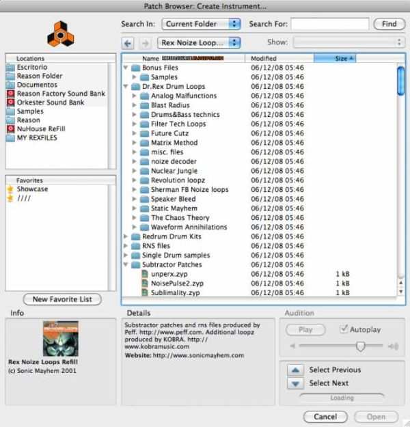Click the Showcase favorite star icon
The image size is (410, 427).
[x=10, y=189]
